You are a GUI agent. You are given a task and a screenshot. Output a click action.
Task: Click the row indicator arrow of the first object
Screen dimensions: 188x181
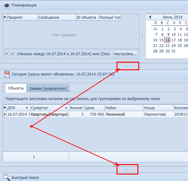5,114
